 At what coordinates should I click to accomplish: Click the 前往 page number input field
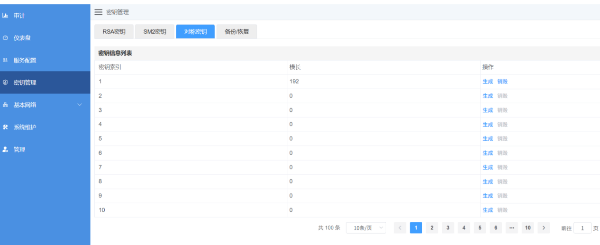[x=582, y=228]
